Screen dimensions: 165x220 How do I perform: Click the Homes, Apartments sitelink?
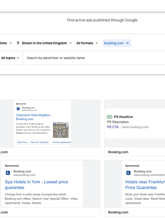[61, 142]
